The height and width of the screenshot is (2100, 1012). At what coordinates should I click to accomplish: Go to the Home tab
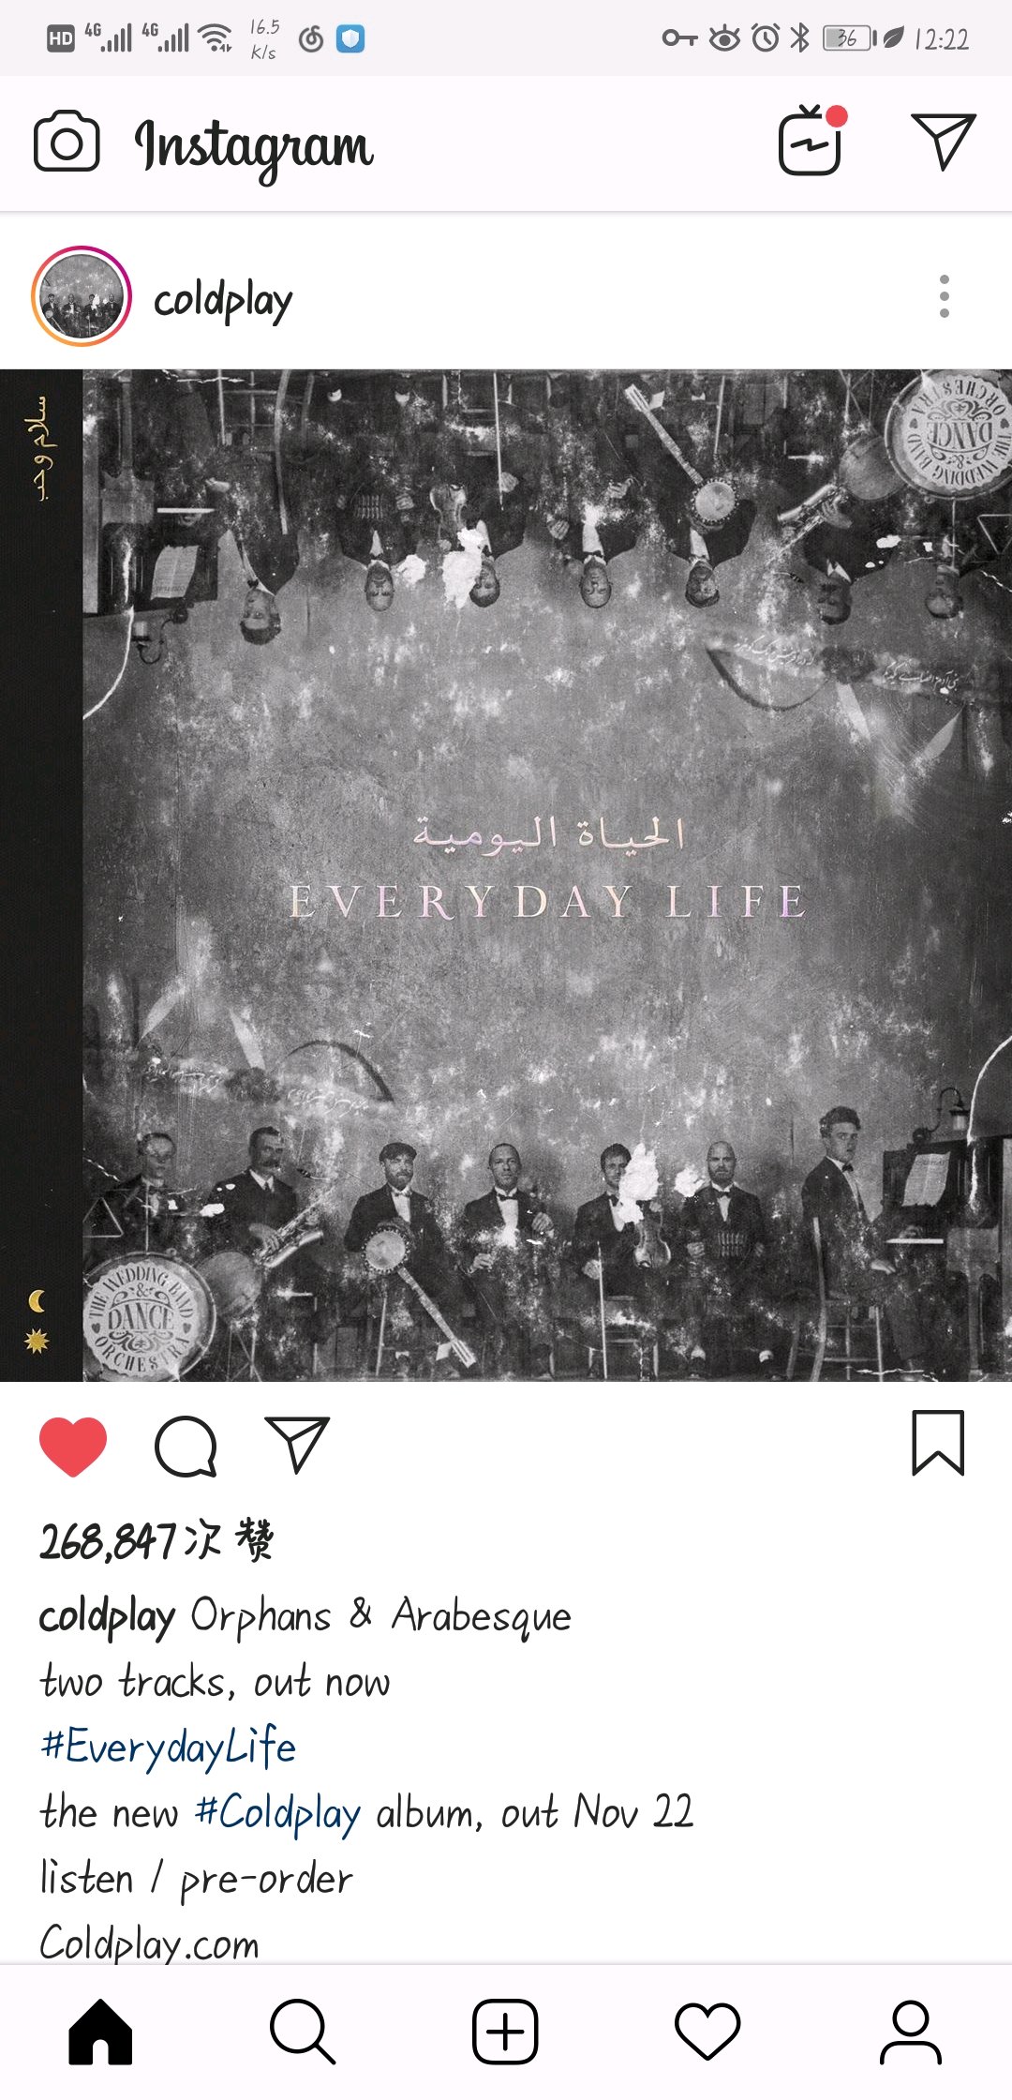100,2032
